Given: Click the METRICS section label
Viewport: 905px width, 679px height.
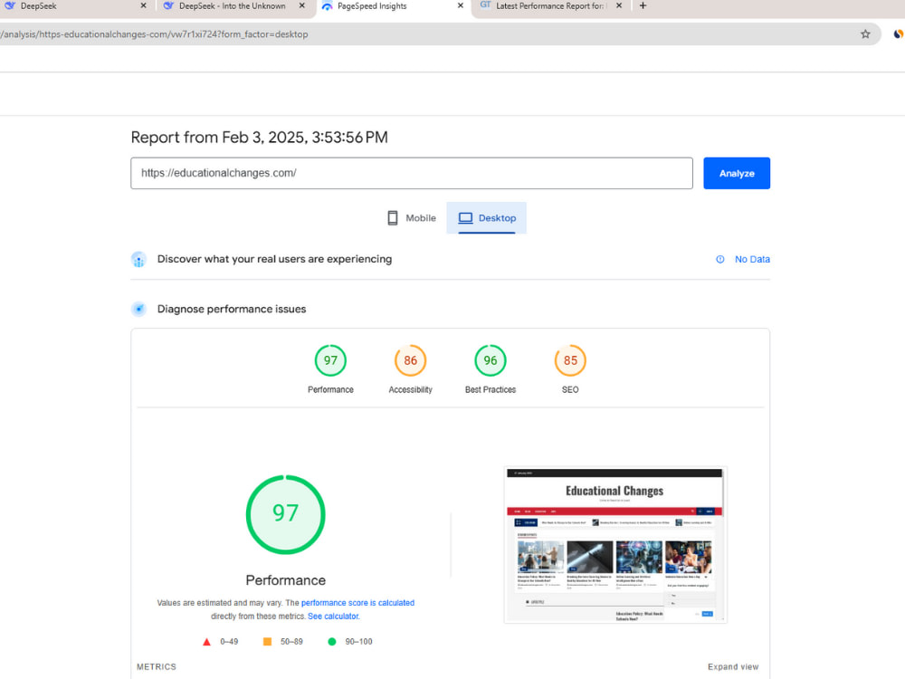Looking at the screenshot, I should (157, 667).
